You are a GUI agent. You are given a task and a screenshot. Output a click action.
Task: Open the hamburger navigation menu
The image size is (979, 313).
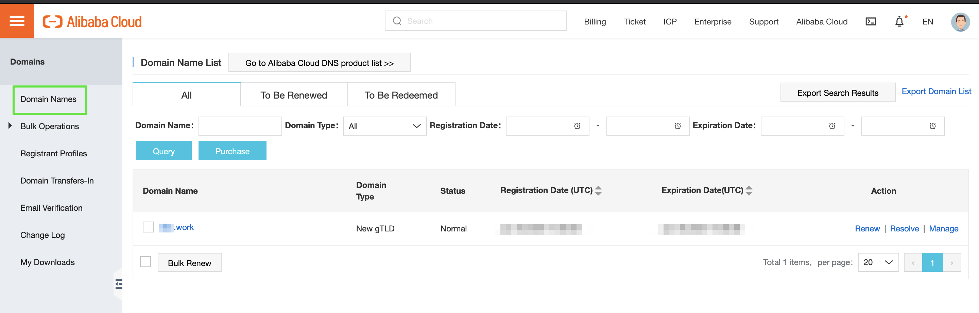click(17, 21)
